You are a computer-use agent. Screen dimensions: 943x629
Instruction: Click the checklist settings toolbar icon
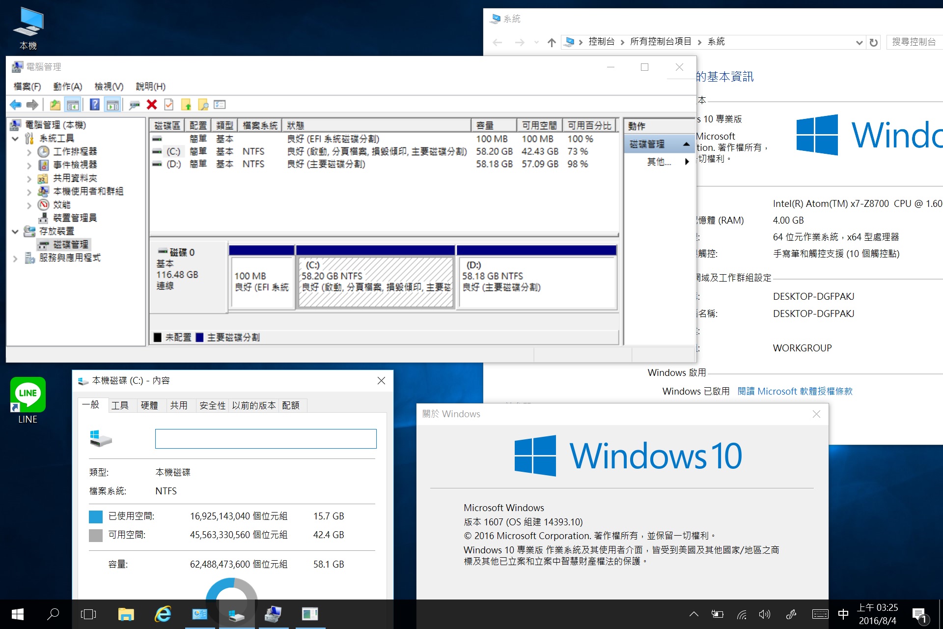220,105
